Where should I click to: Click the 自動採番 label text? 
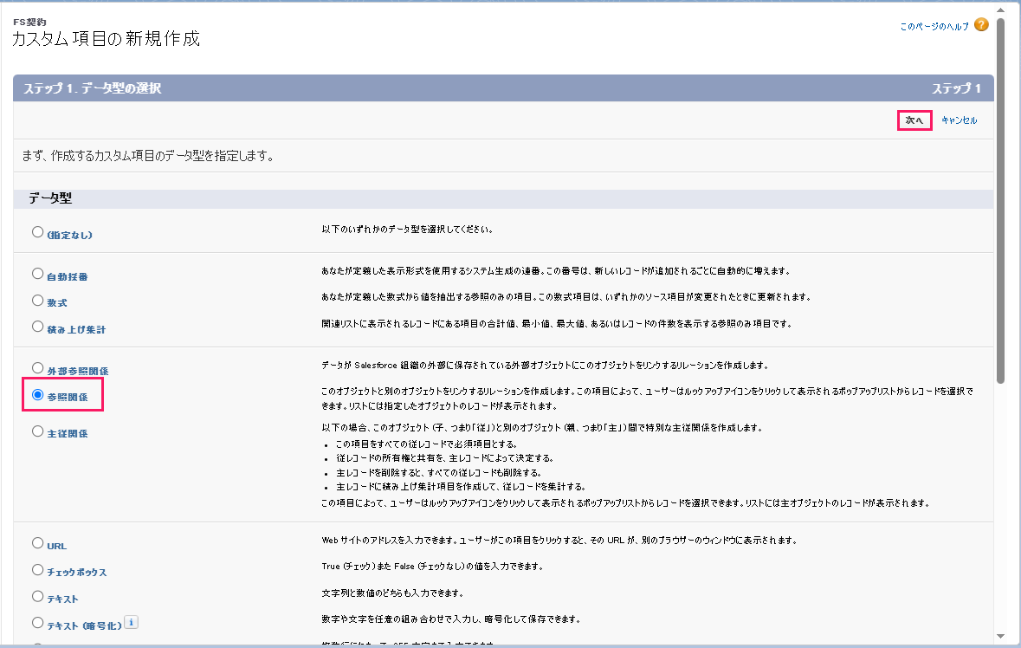click(67, 276)
